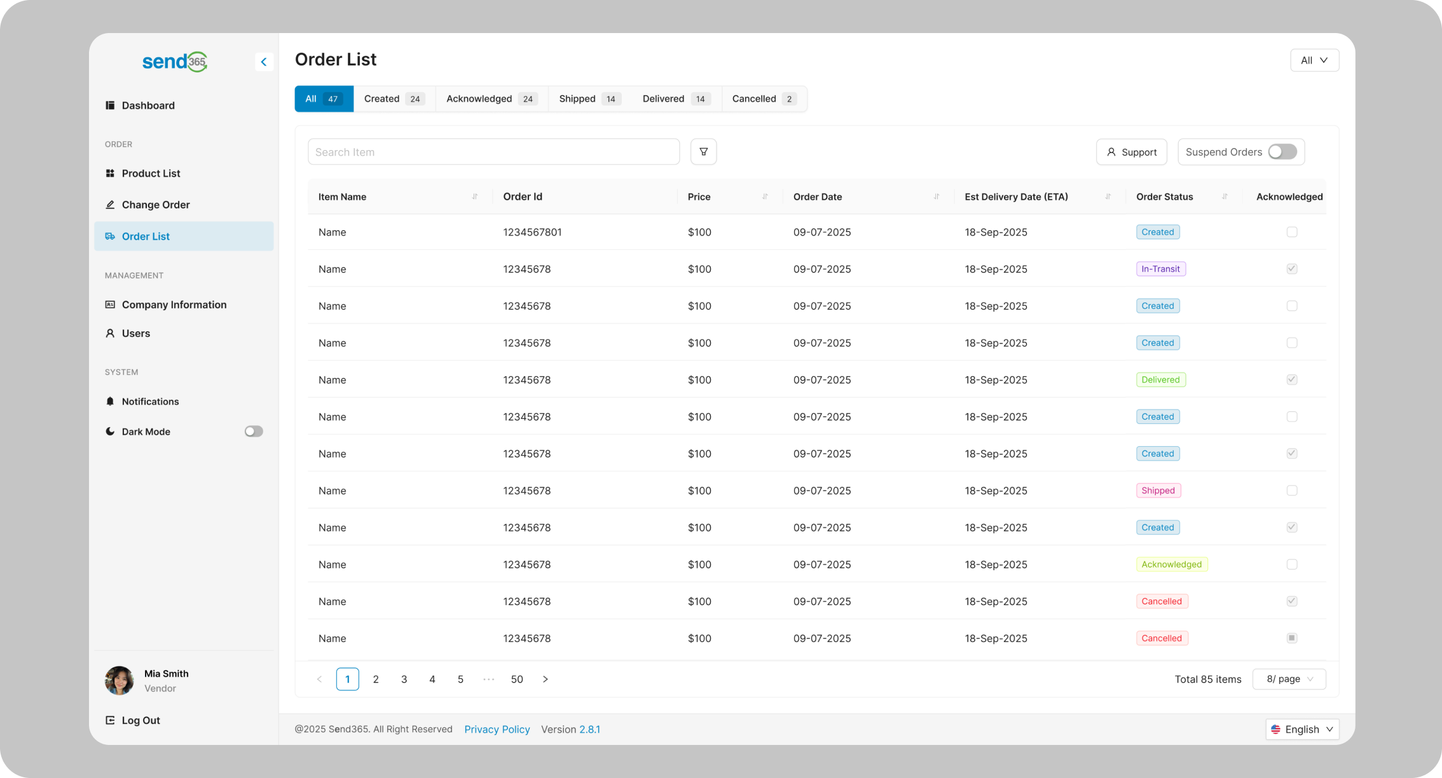Check Acknowledged box for order 1234567801
The width and height of the screenshot is (1442, 778).
pos(1291,233)
